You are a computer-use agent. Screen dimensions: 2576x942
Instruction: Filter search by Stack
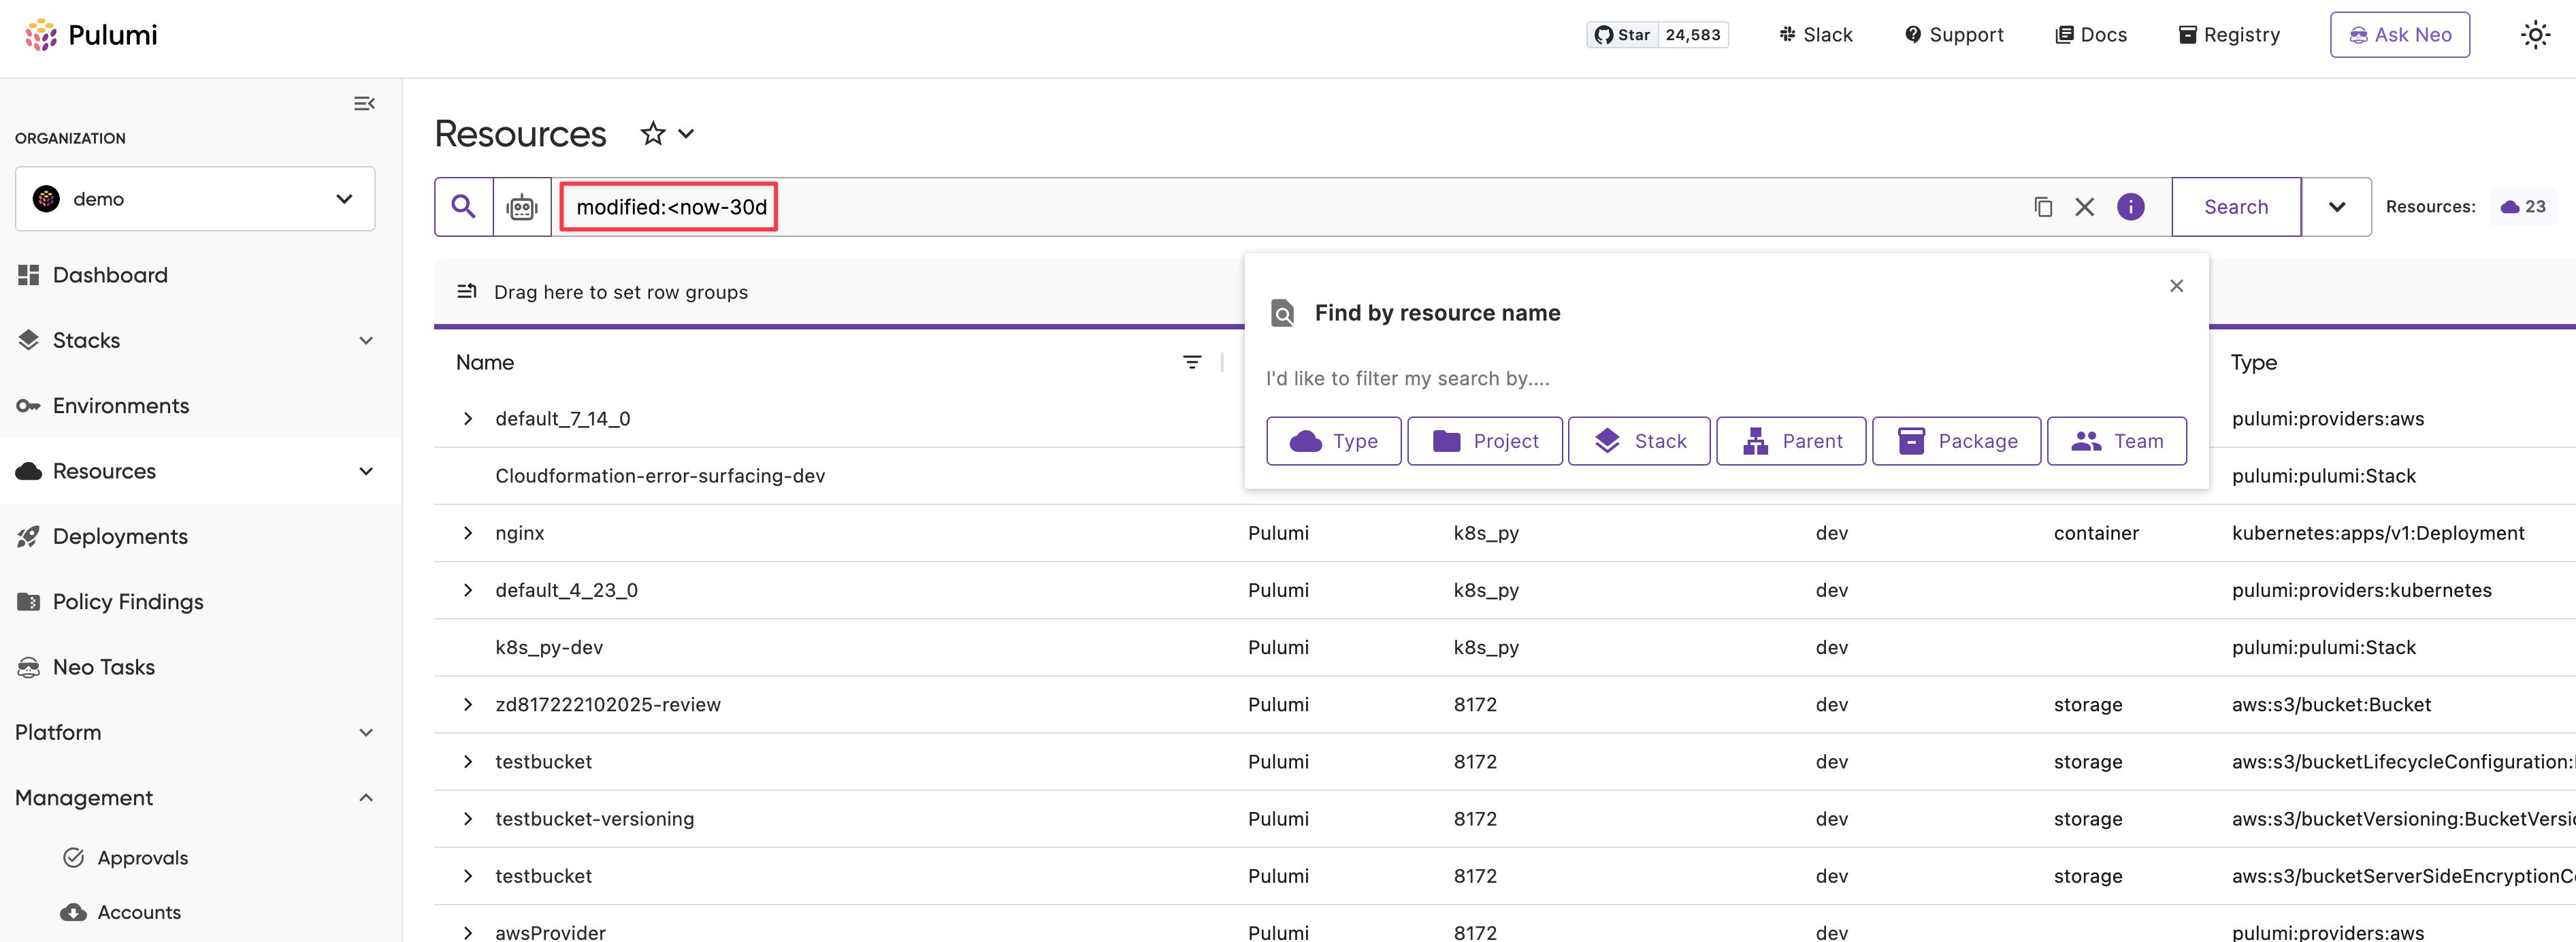coord(1639,441)
